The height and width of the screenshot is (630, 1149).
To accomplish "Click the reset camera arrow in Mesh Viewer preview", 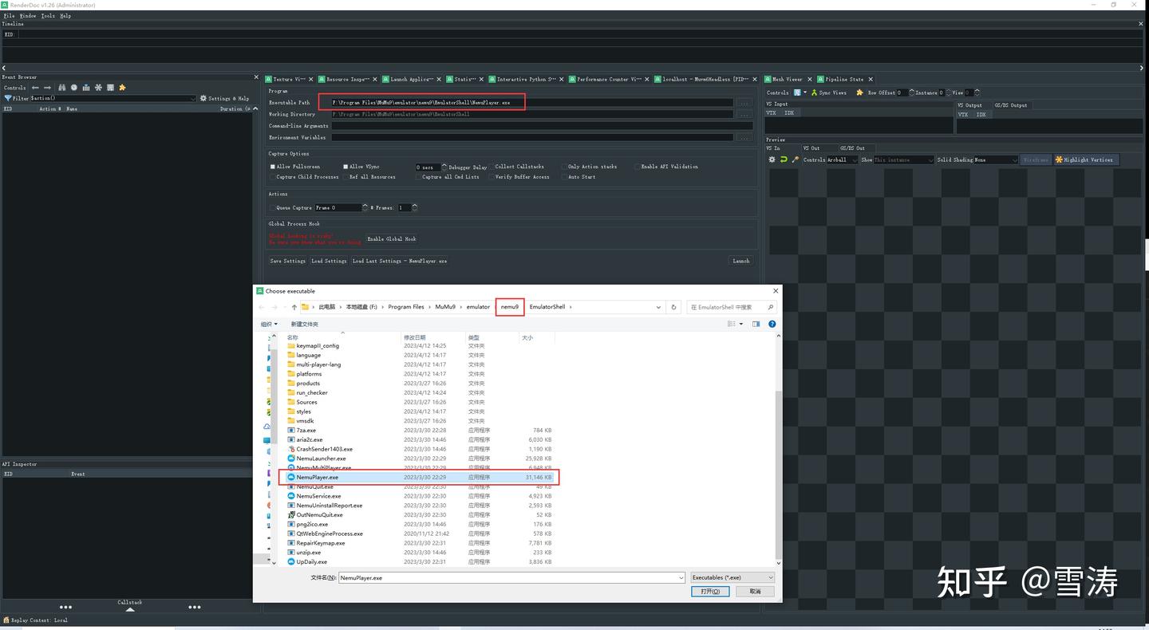I will 783,159.
